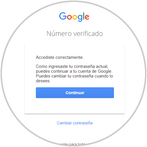Click the word verificado in heading
The height and width of the screenshot is (147, 147).
(x=88, y=33)
